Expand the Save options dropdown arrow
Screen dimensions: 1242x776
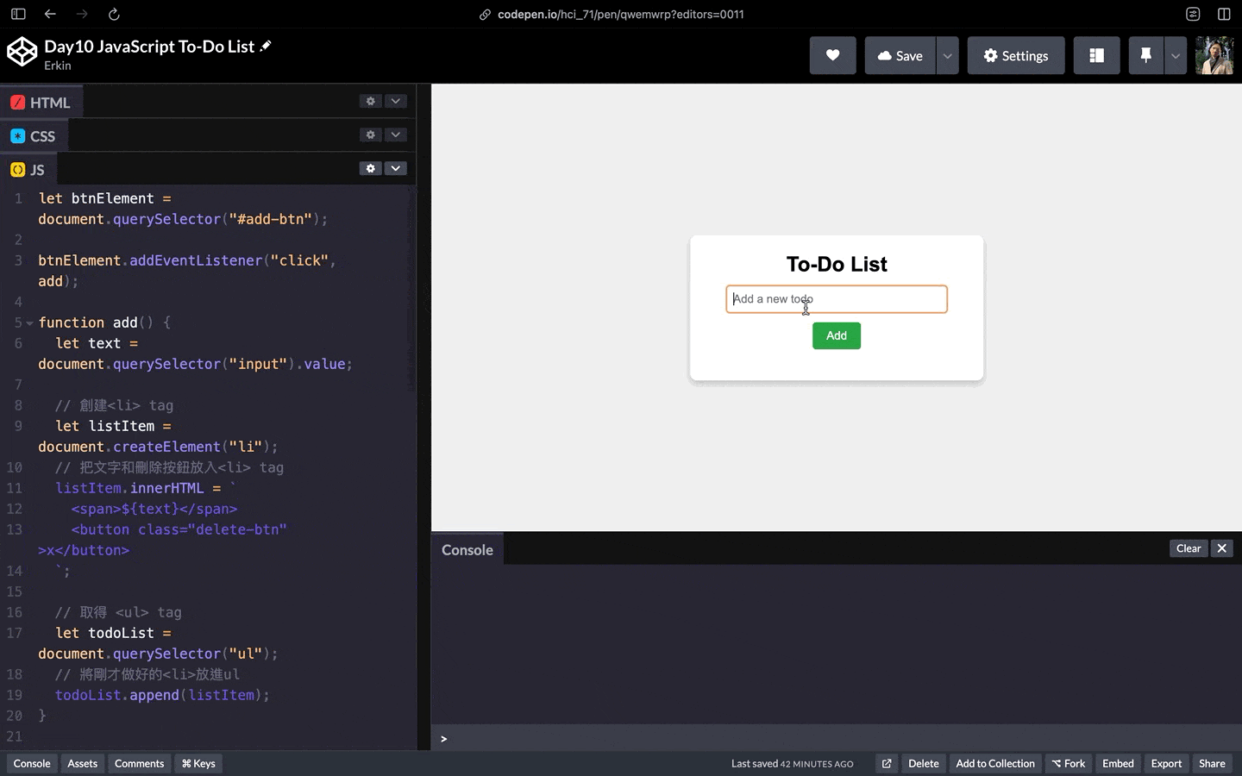coord(947,56)
